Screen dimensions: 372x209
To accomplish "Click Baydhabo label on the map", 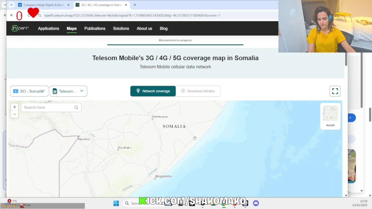I will pyautogui.click(x=125, y=148).
